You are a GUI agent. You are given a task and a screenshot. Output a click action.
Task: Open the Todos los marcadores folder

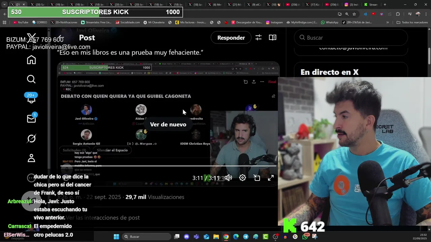pos(412,23)
